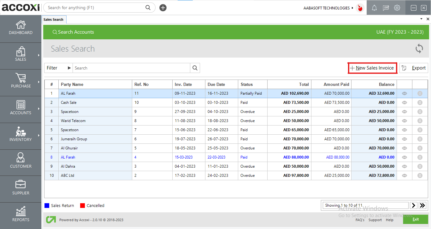Screen dimensions: 431x229
Task: Jump to the last page of results
Action: tap(422, 205)
